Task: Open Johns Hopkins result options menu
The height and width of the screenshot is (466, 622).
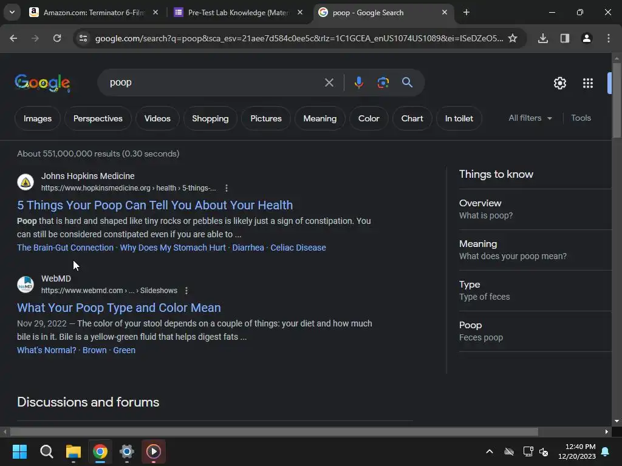Action: coord(227,188)
